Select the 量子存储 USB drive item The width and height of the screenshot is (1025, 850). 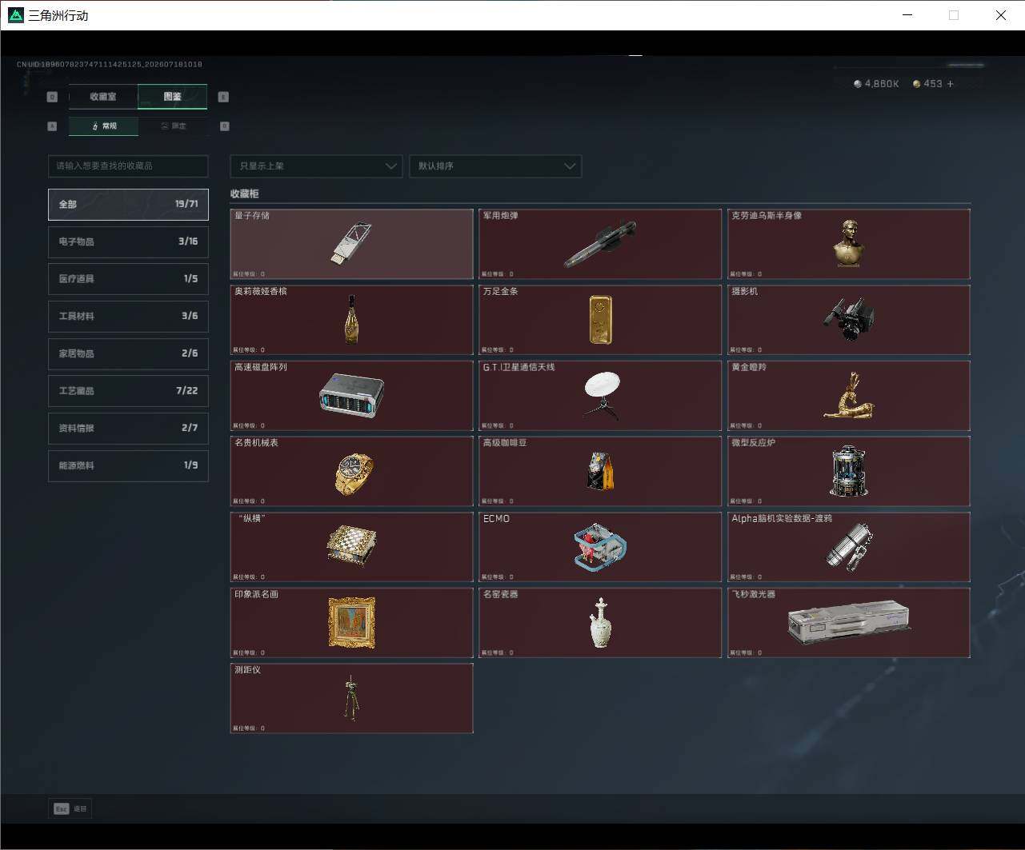(x=351, y=244)
